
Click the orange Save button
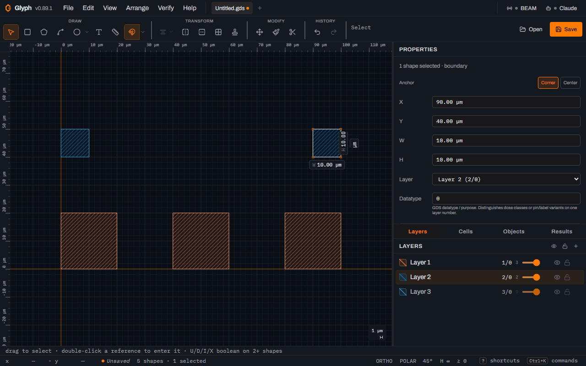[566, 29]
